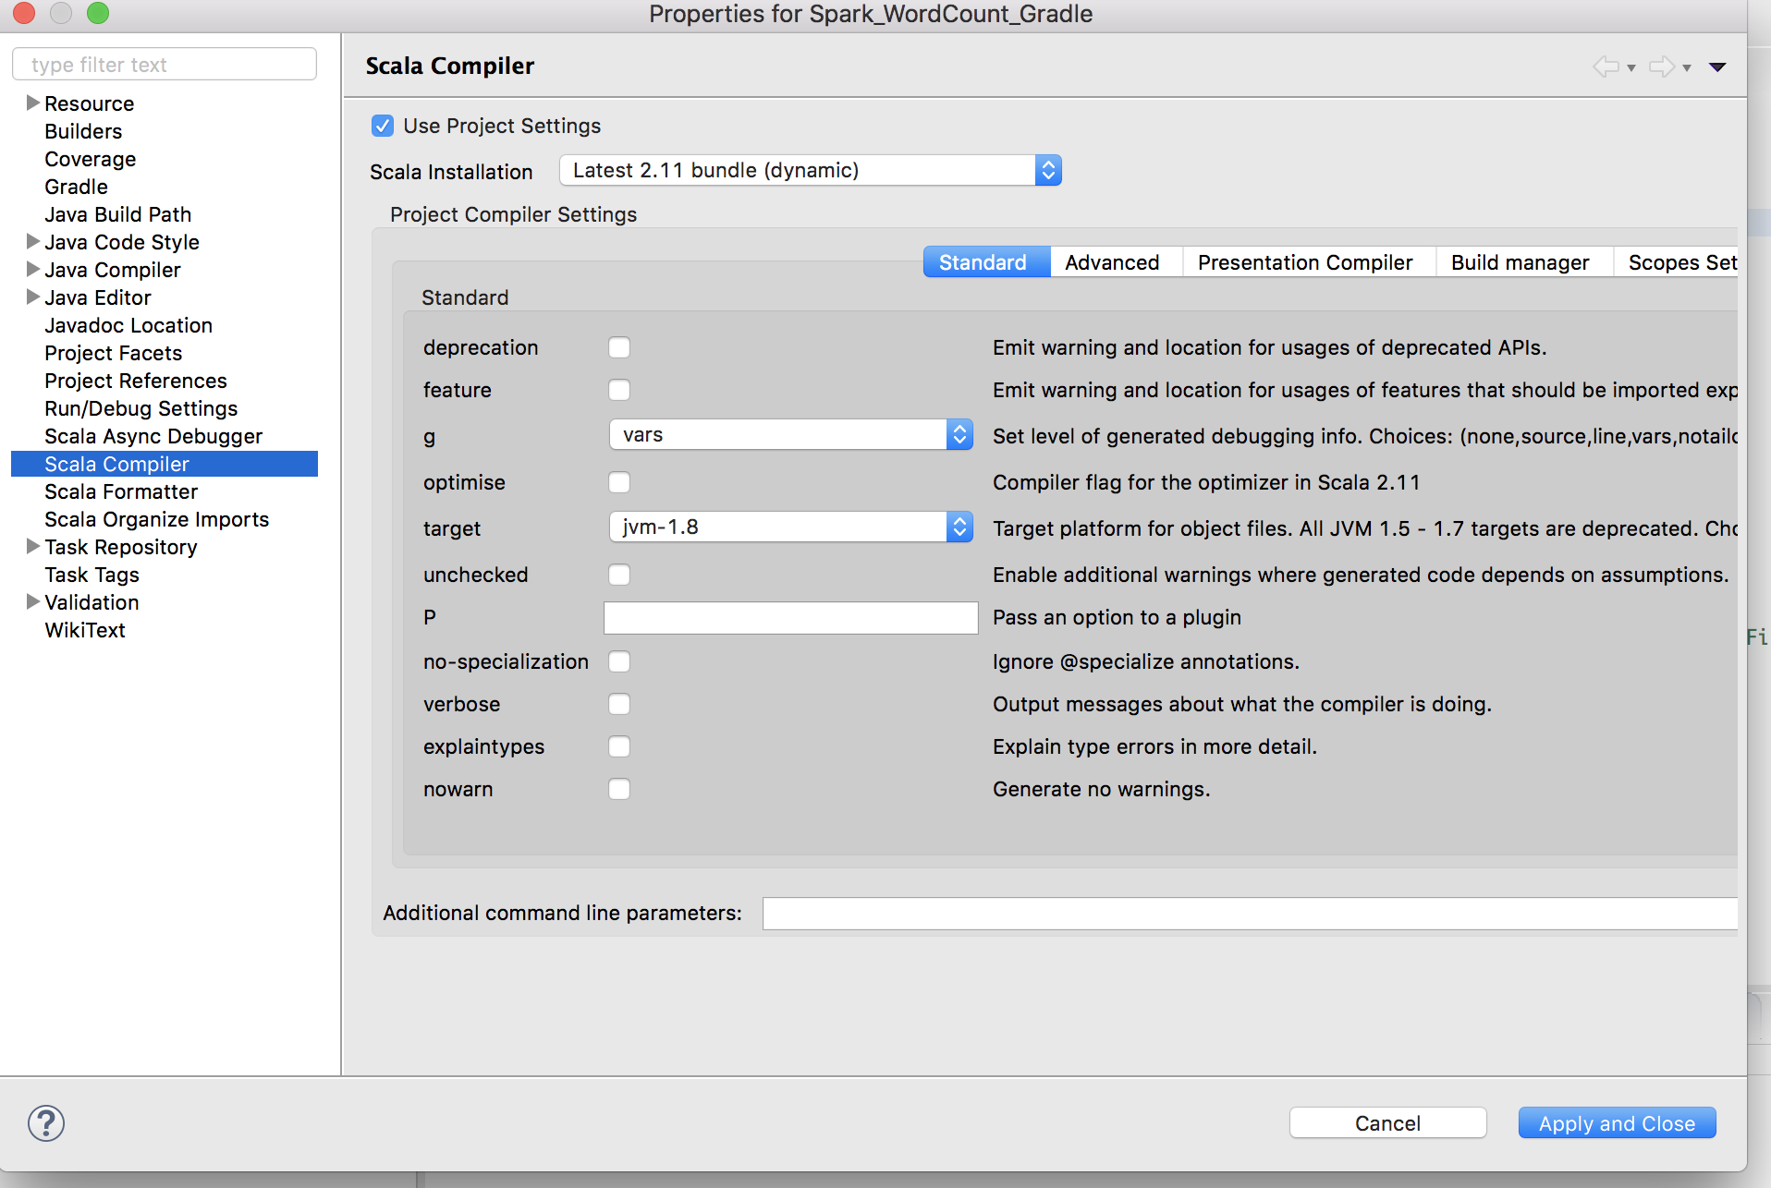Screen dimensions: 1771x1188
Task: Select Javadoc Location
Action: (x=128, y=325)
